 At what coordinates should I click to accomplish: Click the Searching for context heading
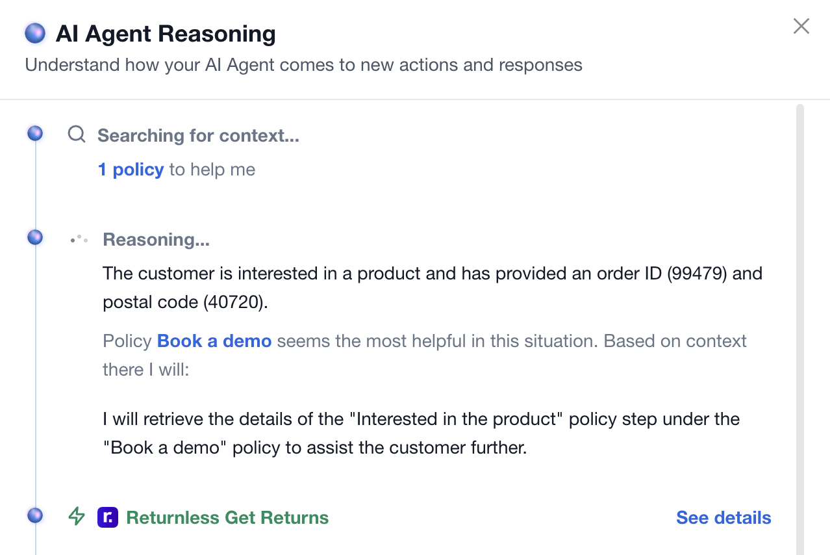198,136
